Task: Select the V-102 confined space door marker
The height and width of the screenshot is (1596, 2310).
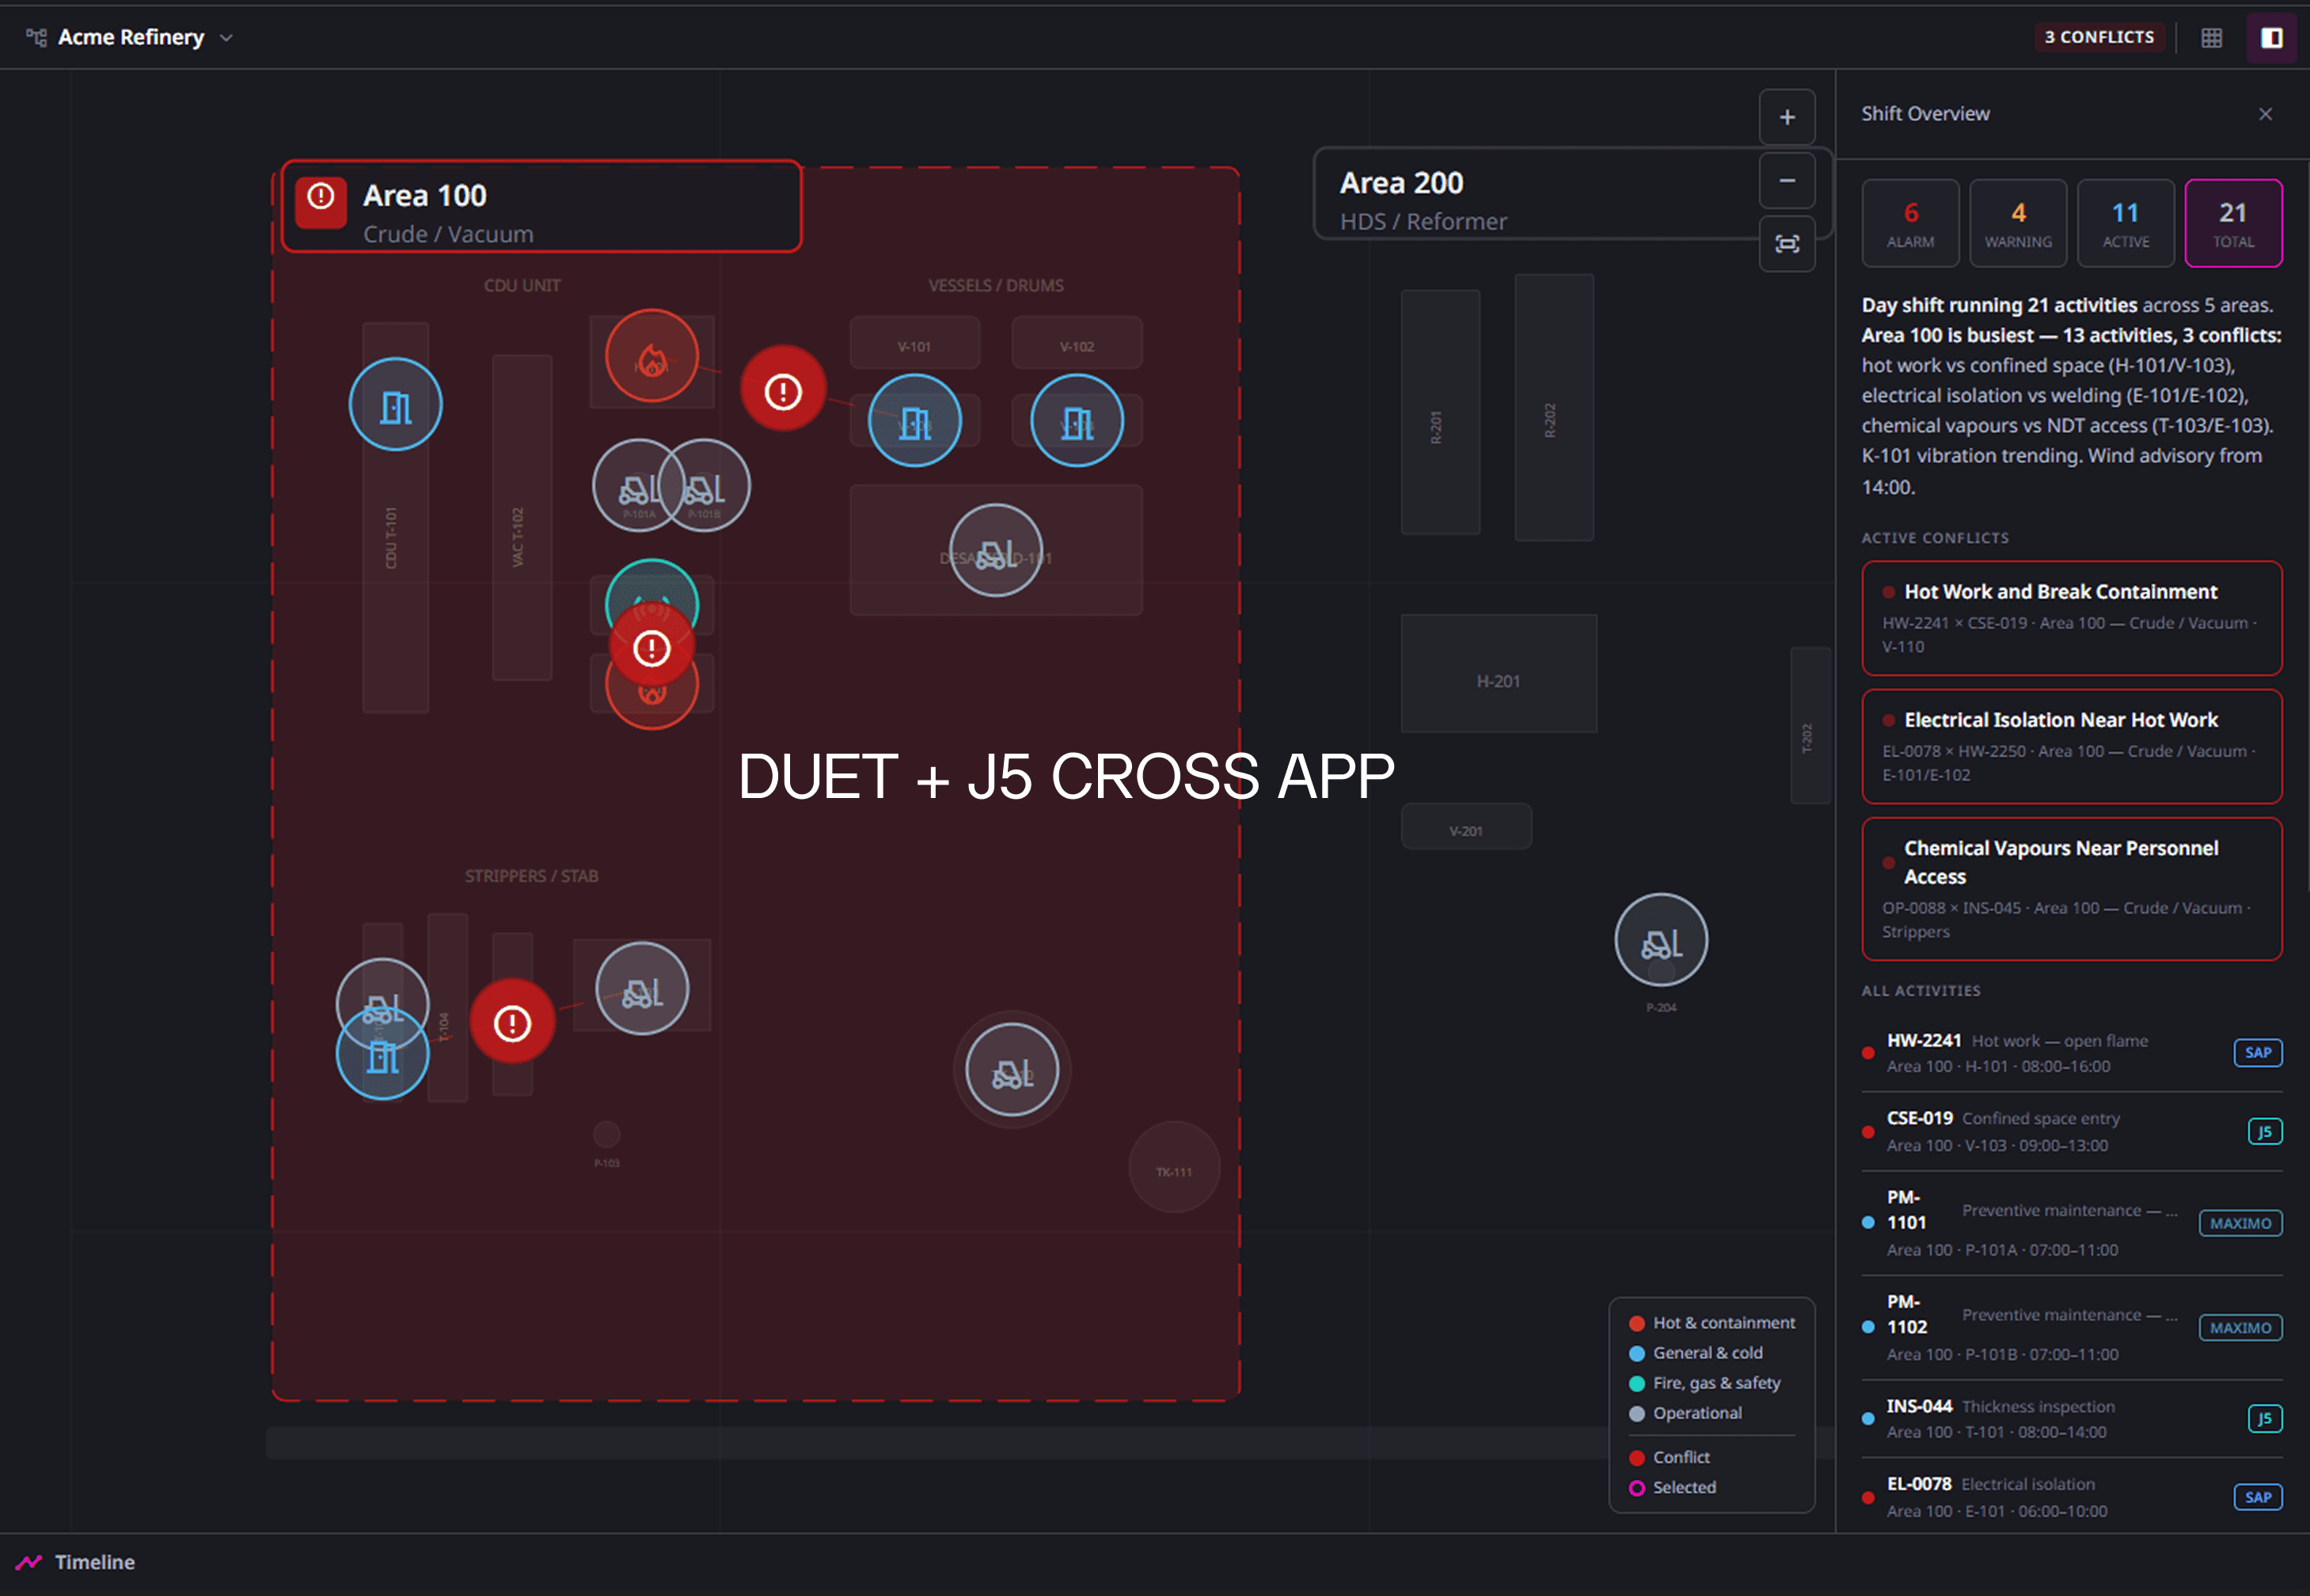Action: [1076, 421]
